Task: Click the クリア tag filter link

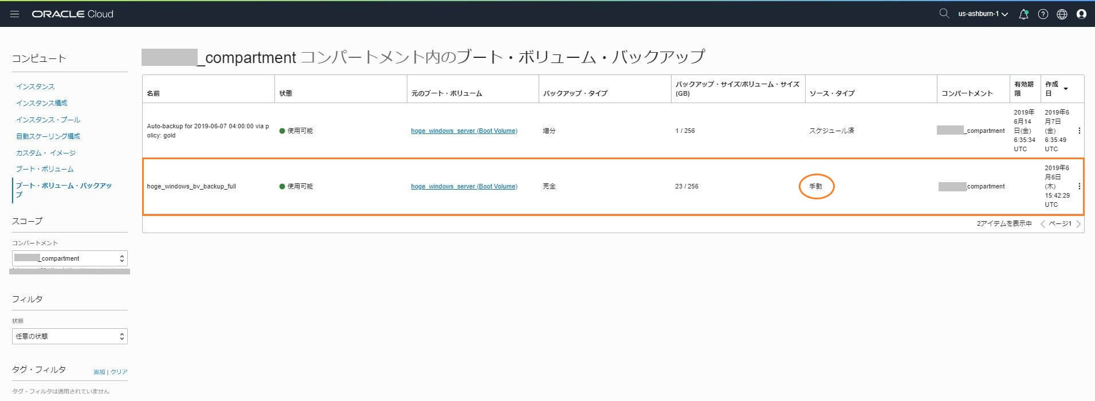Action: click(119, 372)
